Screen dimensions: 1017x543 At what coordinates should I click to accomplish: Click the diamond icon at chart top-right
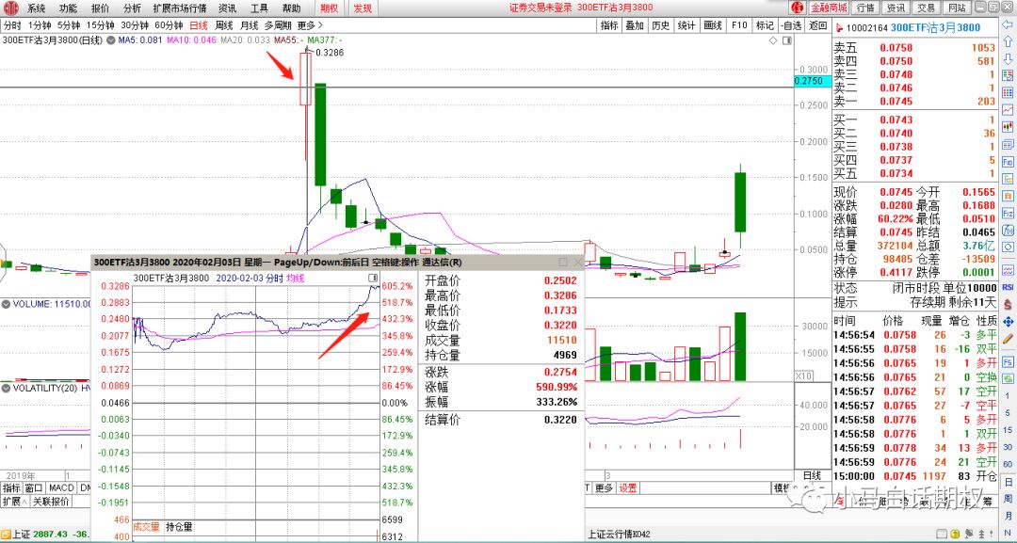point(773,40)
